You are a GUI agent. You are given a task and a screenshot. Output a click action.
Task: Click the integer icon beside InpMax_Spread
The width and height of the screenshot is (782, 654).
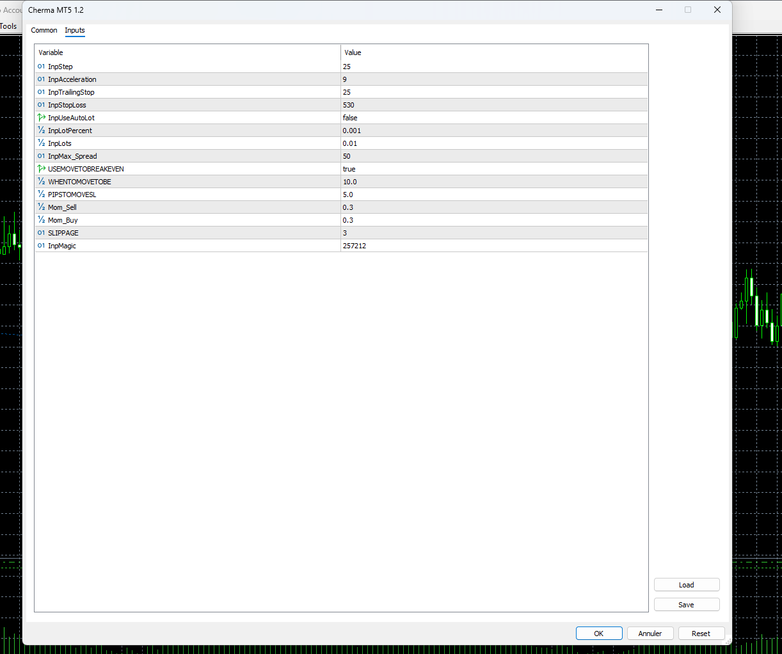(41, 156)
